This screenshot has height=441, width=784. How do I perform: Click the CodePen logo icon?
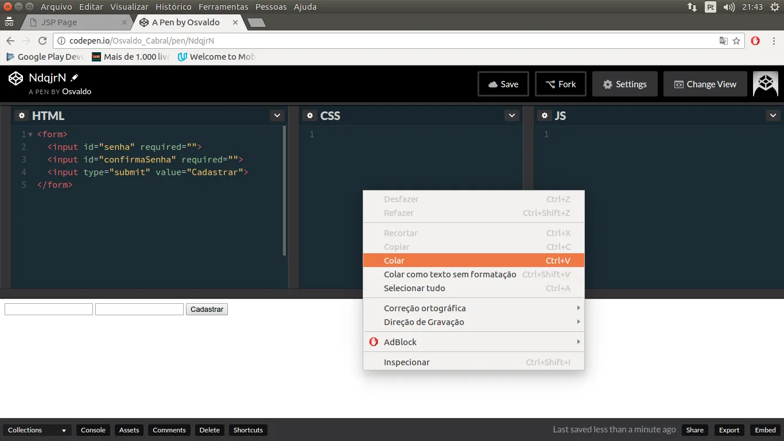[x=15, y=78]
